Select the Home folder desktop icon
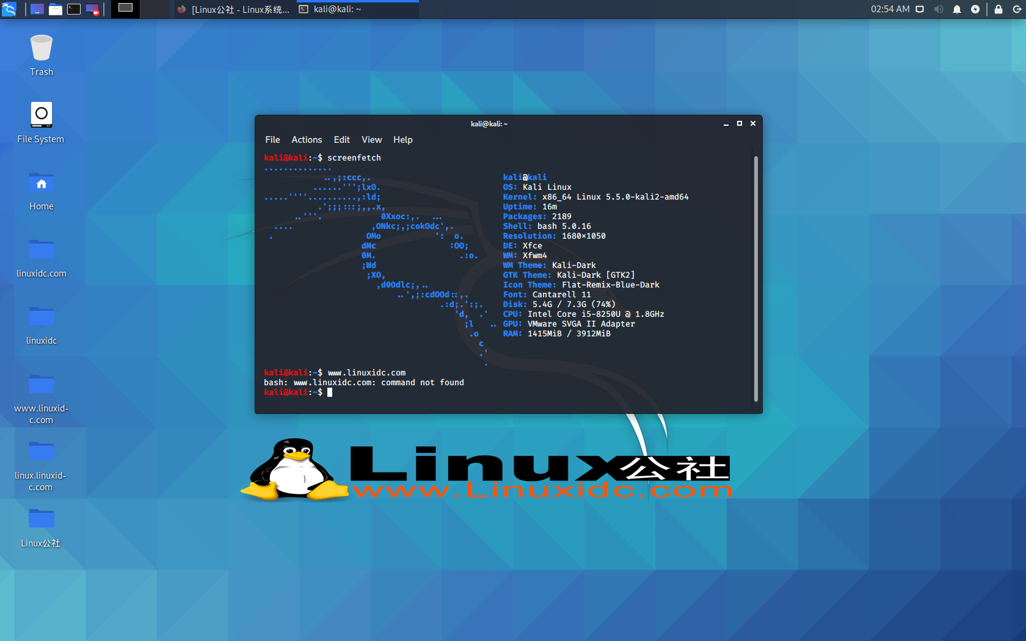 coord(42,190)
